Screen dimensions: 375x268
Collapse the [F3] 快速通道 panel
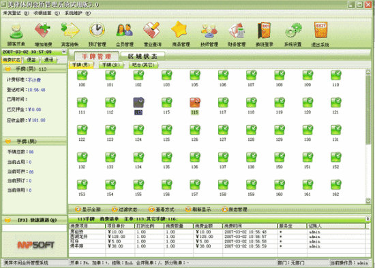tap(34, 220)
